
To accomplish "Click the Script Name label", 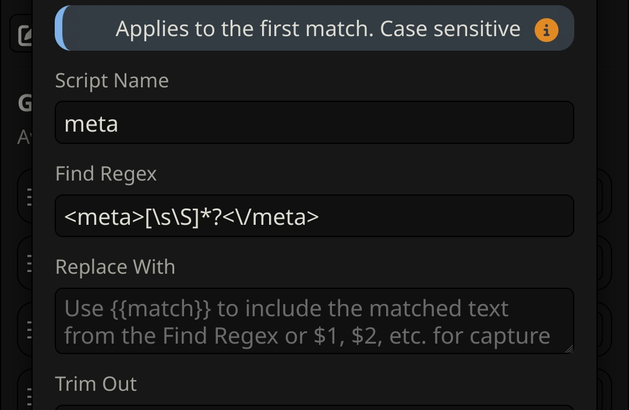I will tap(112, 80).
